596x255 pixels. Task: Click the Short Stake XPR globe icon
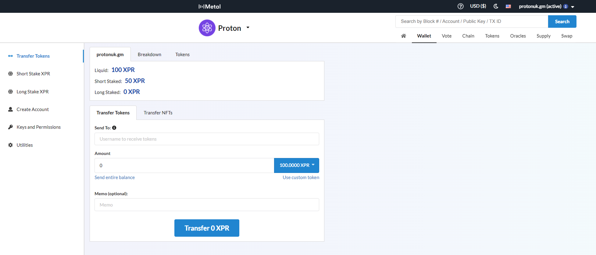point(10,74)
